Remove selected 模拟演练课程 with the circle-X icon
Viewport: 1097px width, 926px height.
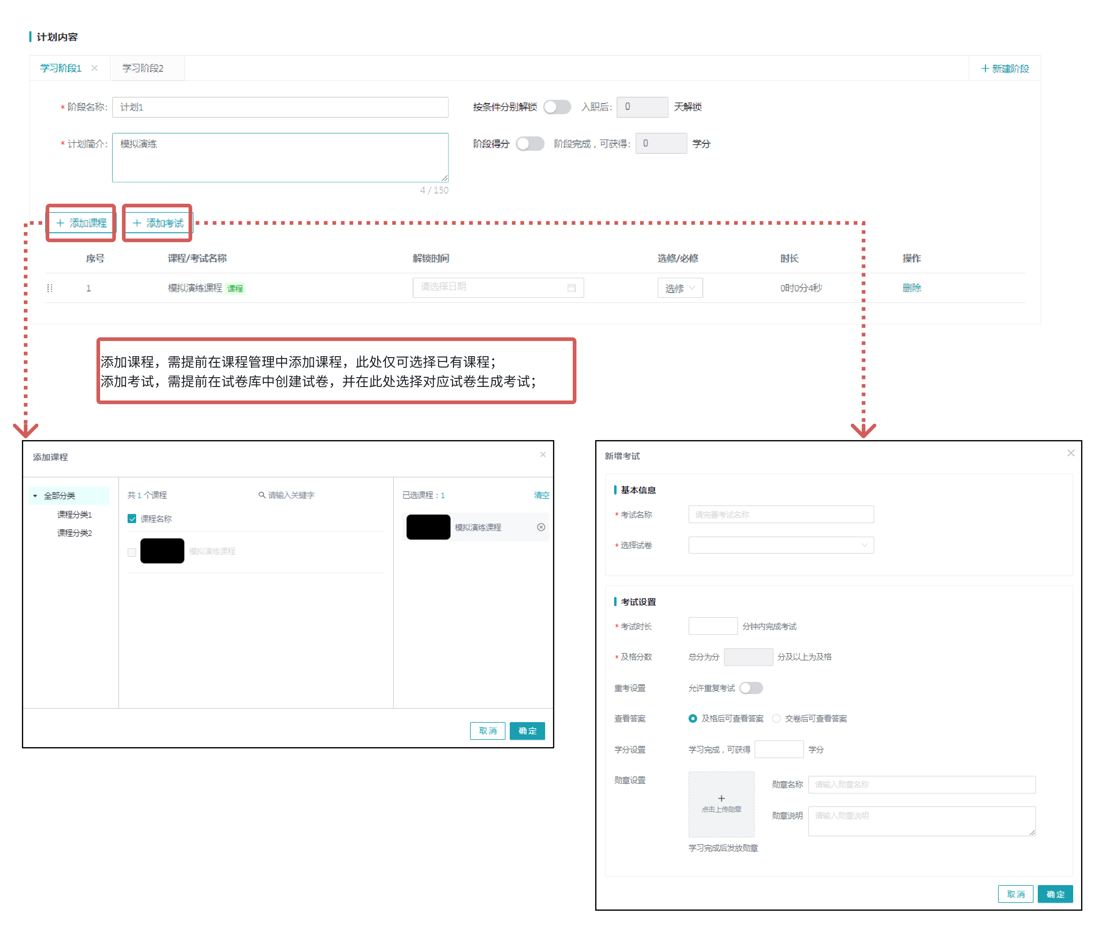[541, 527]
